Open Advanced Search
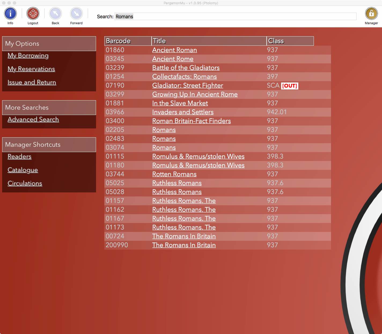Image resolution: width=382 pixels, height=334 pixels. [x=33, y=119]
